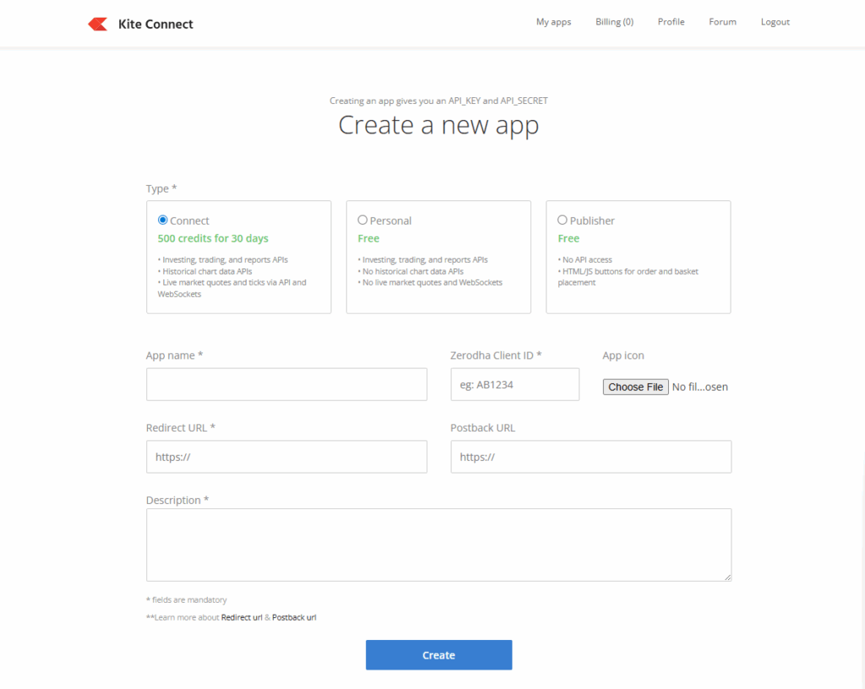Click the App name input field

pos(286,384)
